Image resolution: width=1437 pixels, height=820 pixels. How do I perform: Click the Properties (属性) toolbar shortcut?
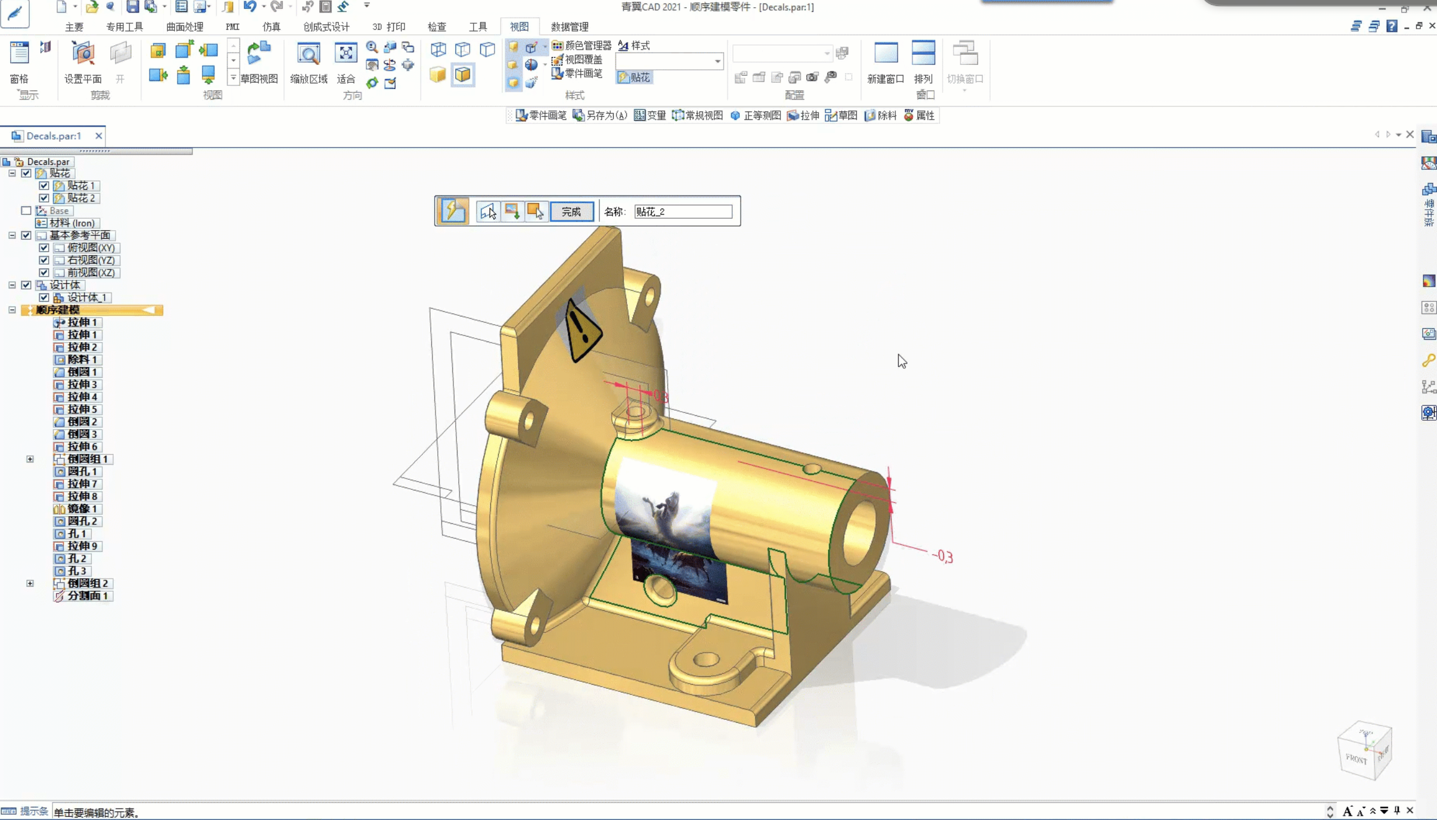[x=919, y=116]
